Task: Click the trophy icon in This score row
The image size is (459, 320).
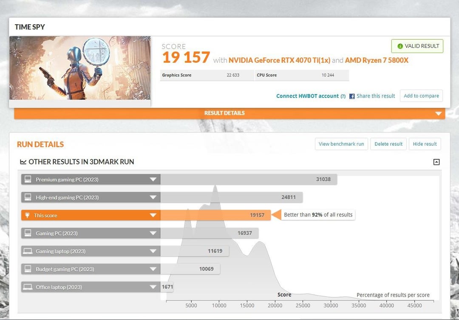Action: click(x=27, y=215)
